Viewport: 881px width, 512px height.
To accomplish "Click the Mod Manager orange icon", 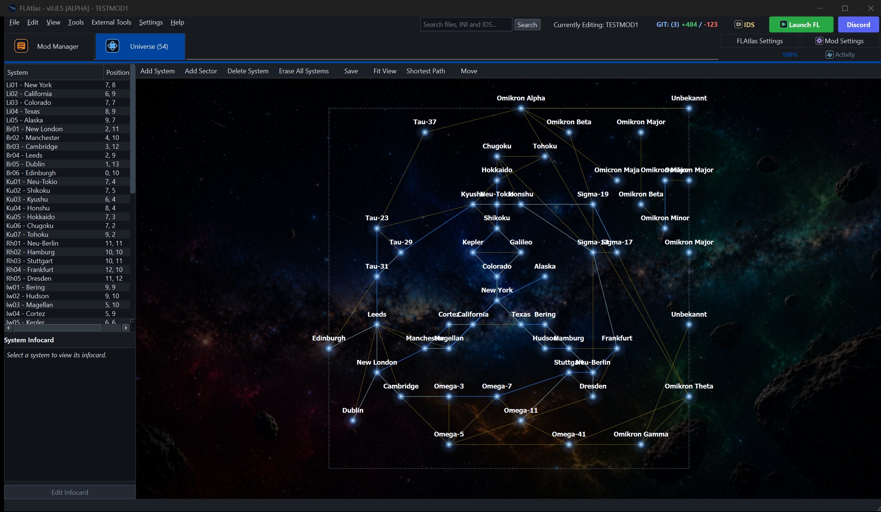I will [x=21, y=46].
